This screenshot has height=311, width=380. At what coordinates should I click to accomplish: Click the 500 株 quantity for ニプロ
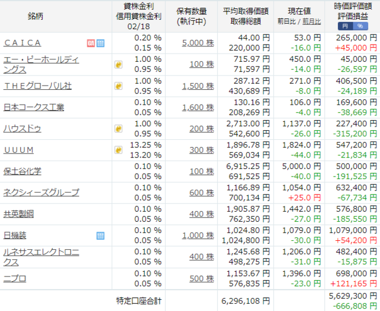pyautogui.click(x=202, y=278)
